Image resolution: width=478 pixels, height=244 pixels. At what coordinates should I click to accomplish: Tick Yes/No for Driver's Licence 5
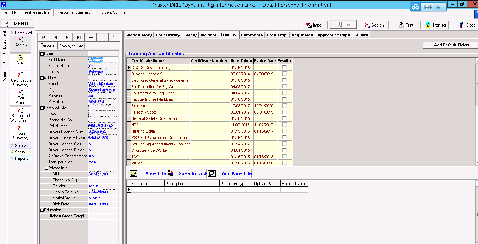tap(284, 74)
